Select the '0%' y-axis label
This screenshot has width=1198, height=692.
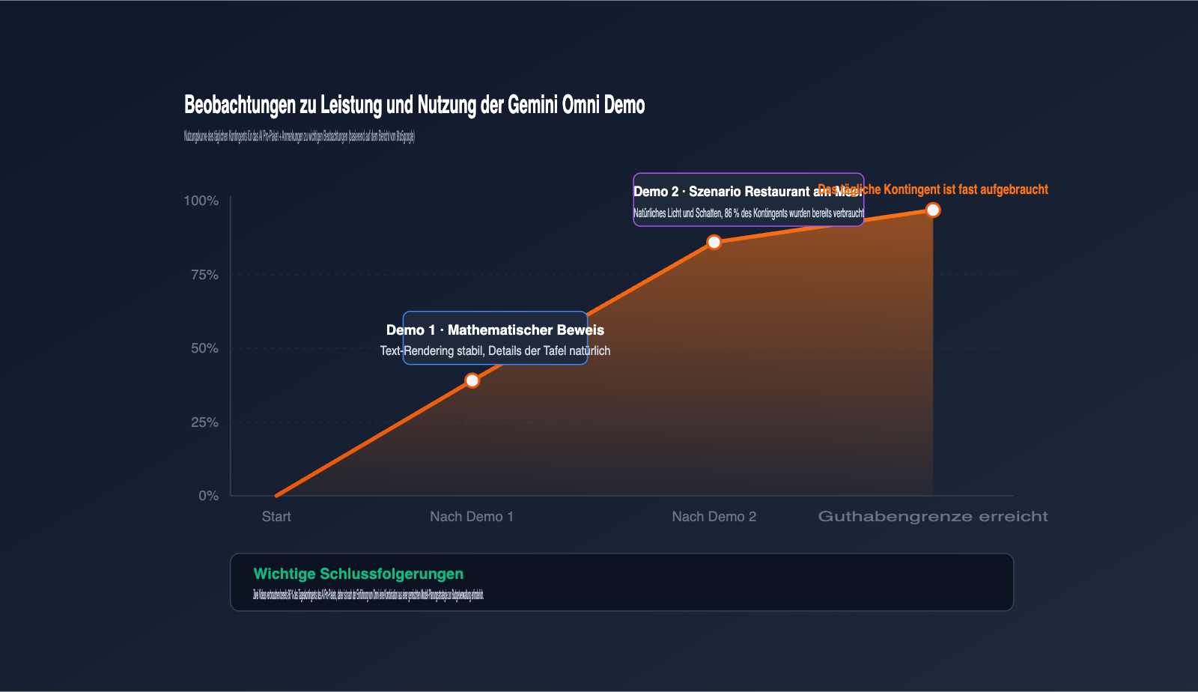pos(209,496)
